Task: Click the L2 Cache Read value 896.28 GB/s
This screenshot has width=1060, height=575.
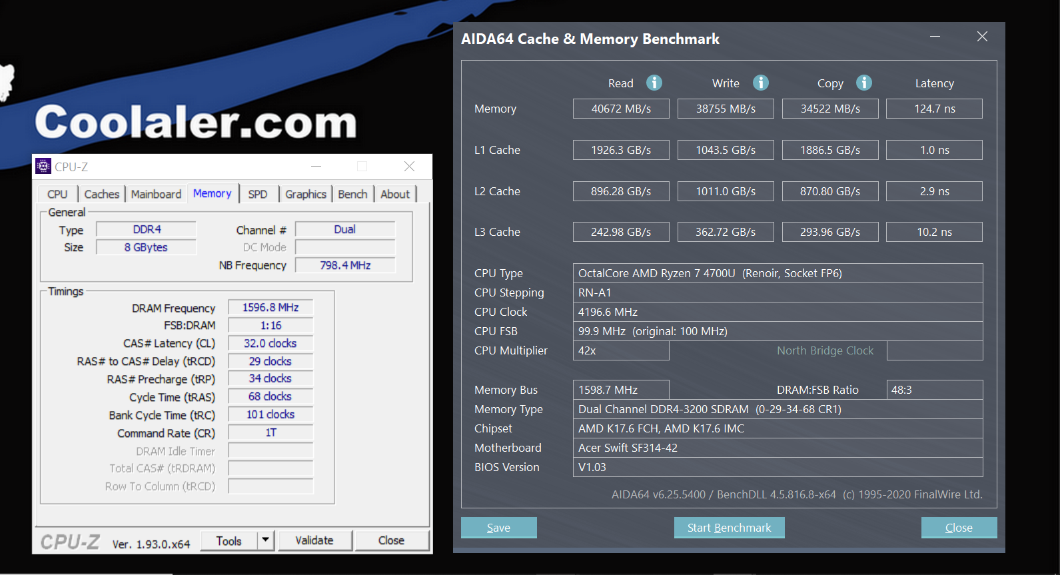Action: (x=621, y=191)
